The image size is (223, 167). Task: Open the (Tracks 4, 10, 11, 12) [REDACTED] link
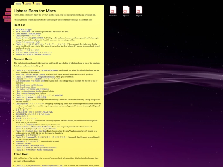pyautogui.click(x=29, y=38)
